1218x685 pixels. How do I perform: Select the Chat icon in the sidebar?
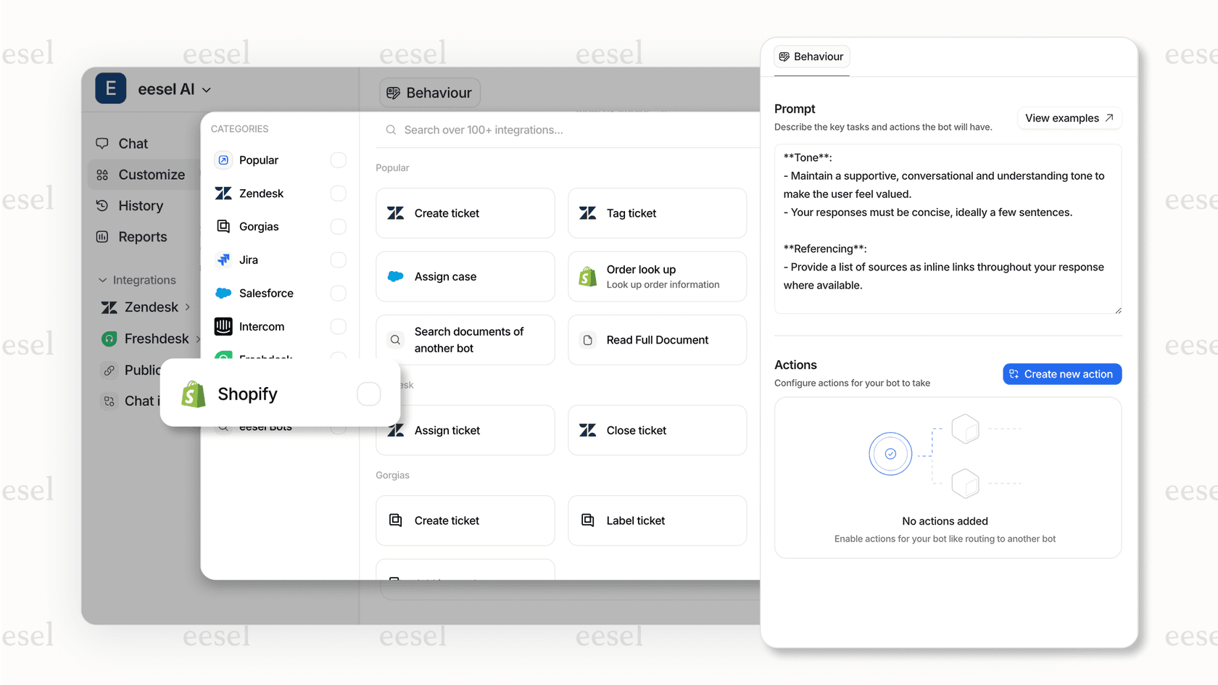[x=102, y=143]
